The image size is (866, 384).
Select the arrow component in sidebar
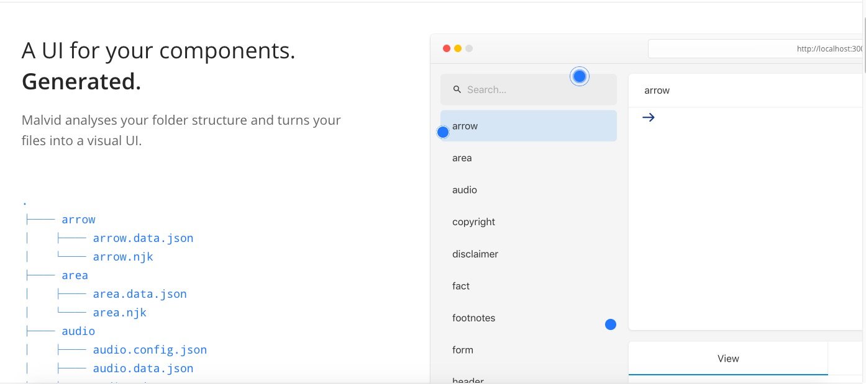[x=528, y=126]
